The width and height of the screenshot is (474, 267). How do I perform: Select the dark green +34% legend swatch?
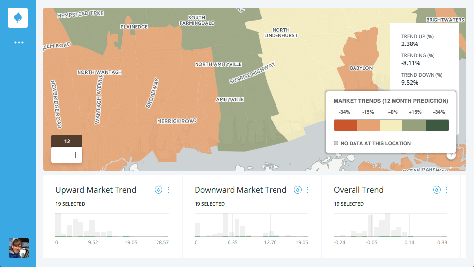pos(437,125)
